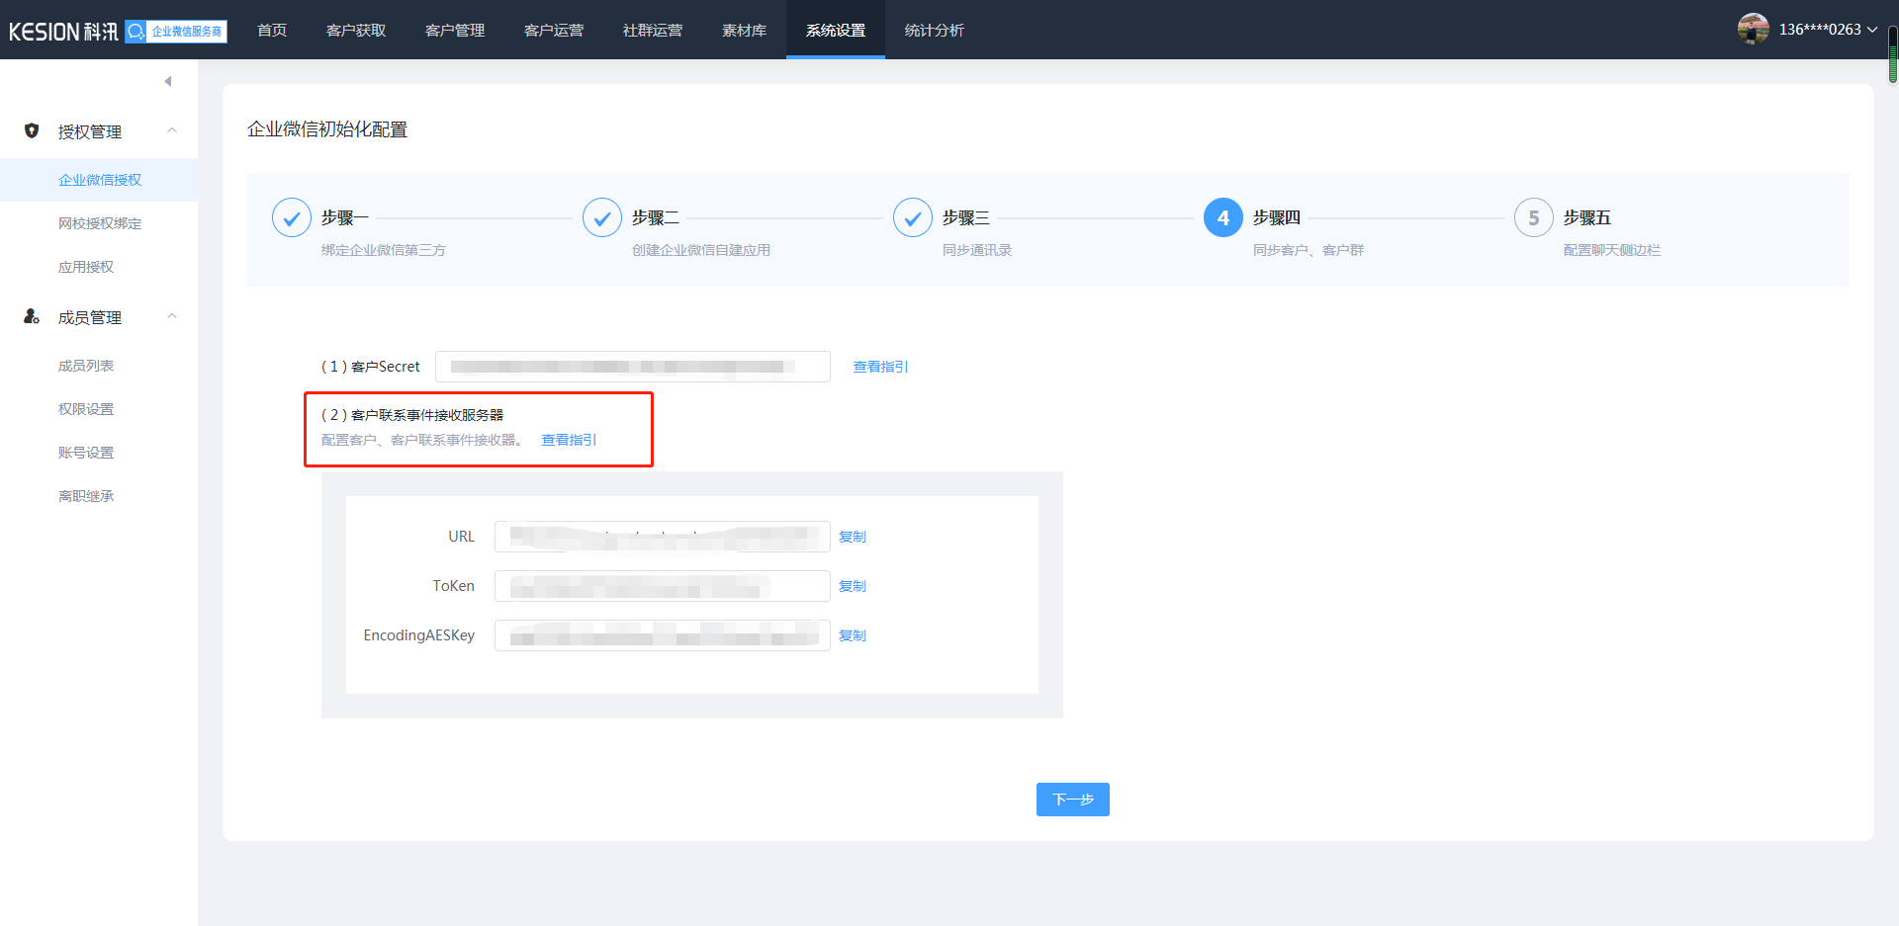Open 查看指引 link beside 客户Secret field

click(x=880, y=367)
